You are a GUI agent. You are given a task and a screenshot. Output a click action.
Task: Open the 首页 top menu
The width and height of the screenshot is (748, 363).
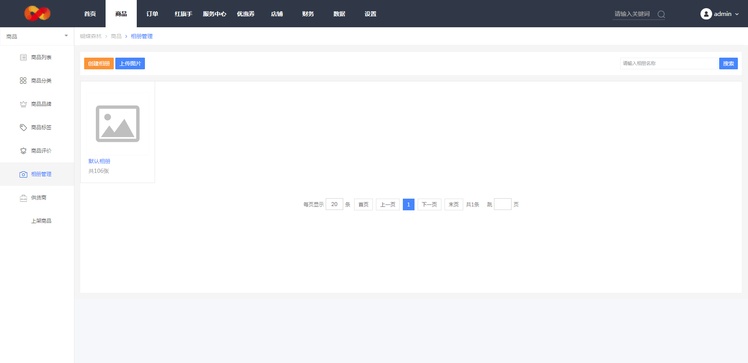[90, 14]
